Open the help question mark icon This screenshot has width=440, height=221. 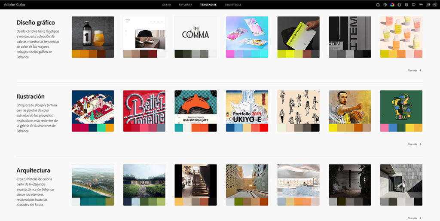[399, 5]
